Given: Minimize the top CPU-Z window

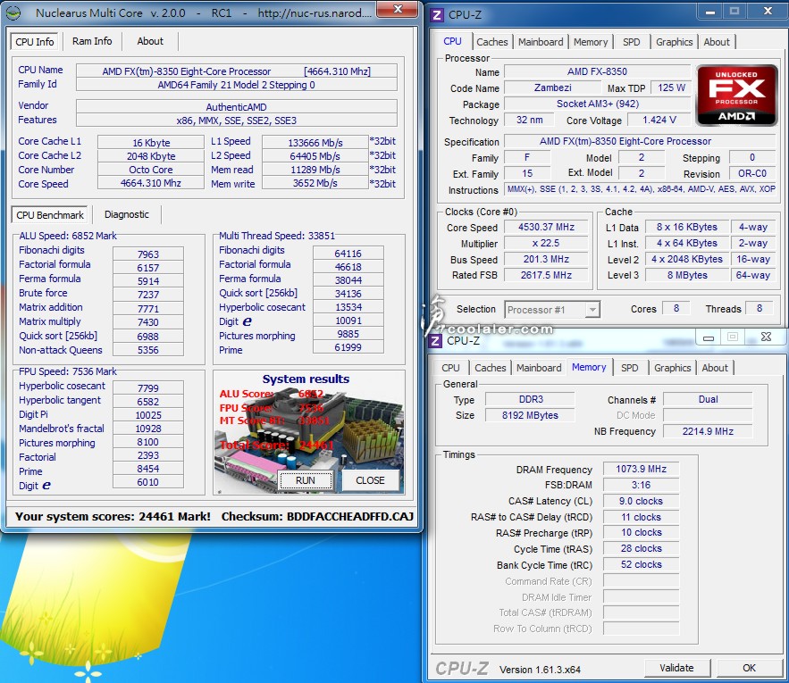Looking at the screenshot, I should click(710, 12).
